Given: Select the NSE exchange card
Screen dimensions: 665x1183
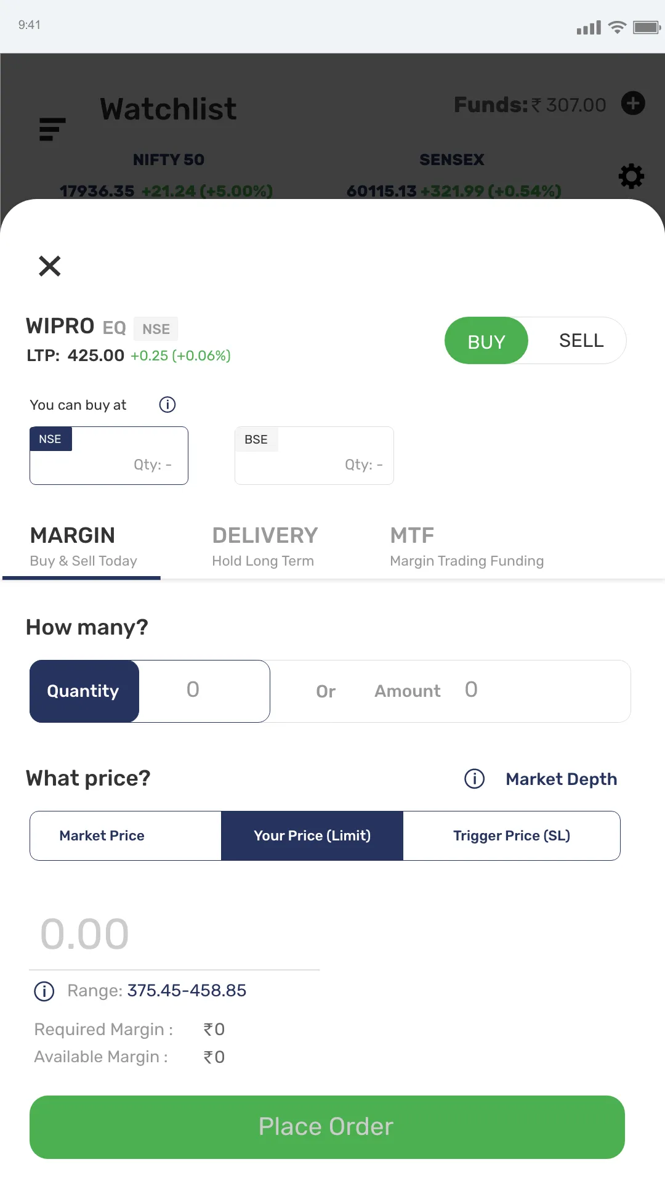Looking at the screenshot, I should click(109, 455).
